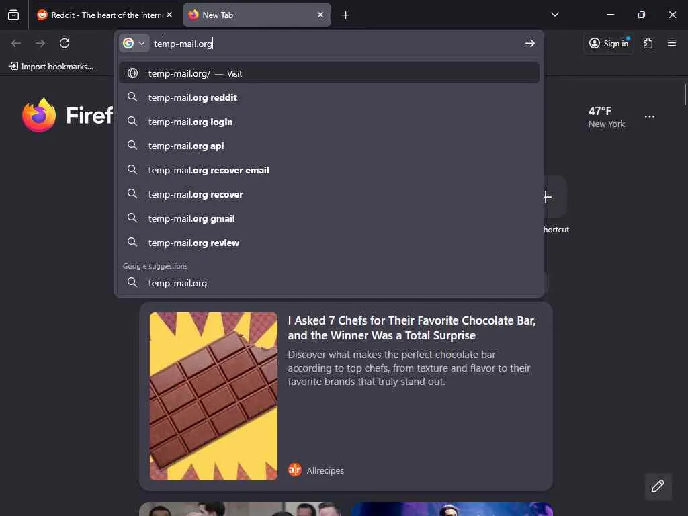Open Google search engine selector dropdown
The width and height of the screenshot is (688, 516).
point(134,44)
